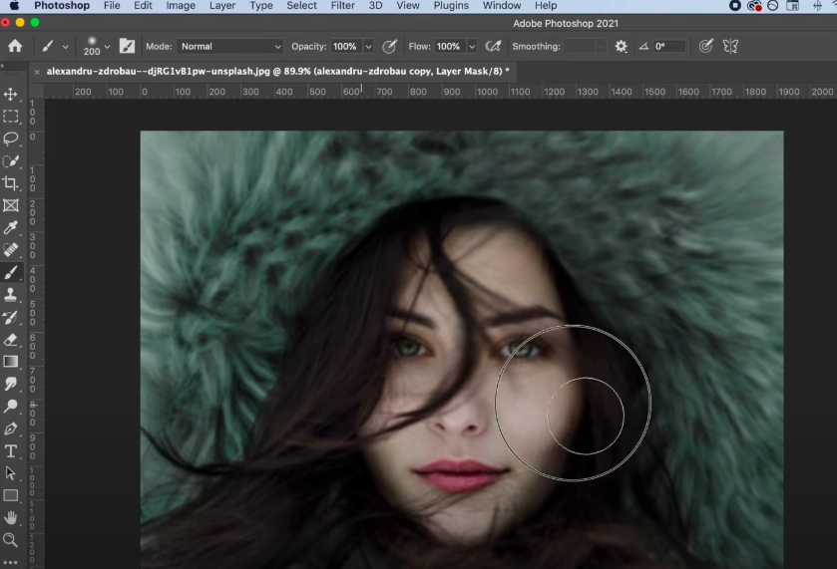This screenshot has height=569, width=837.
Task: Select the Horizontal Type tool
Action: 11,451
